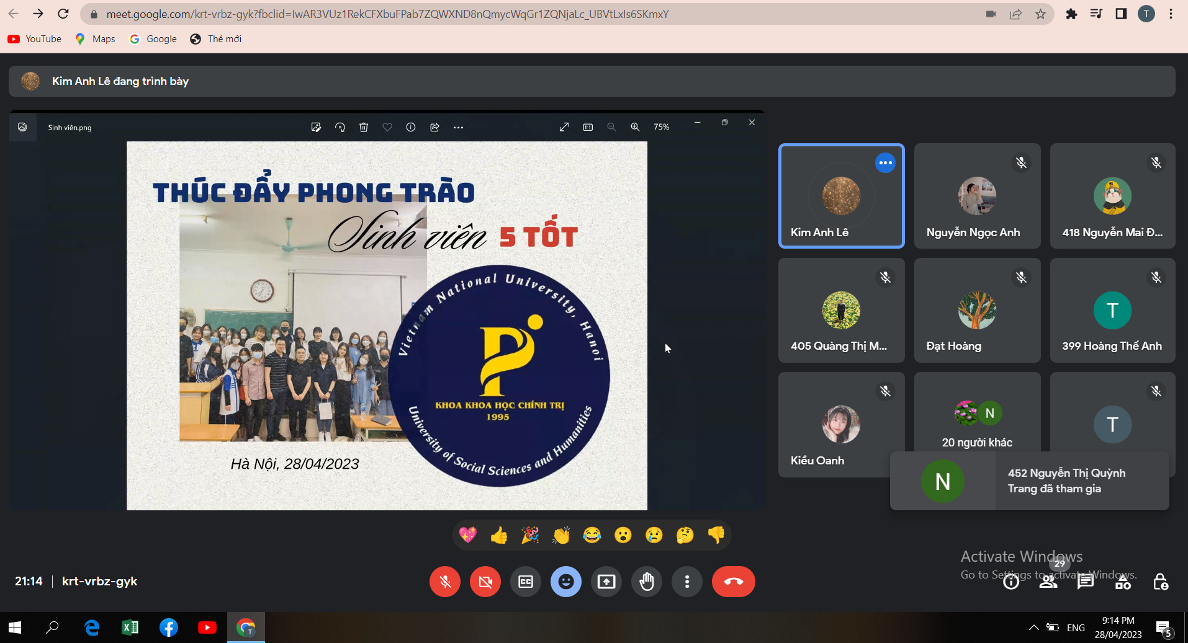Open the 'Thẻ mới' bookmark

point(216,39)
